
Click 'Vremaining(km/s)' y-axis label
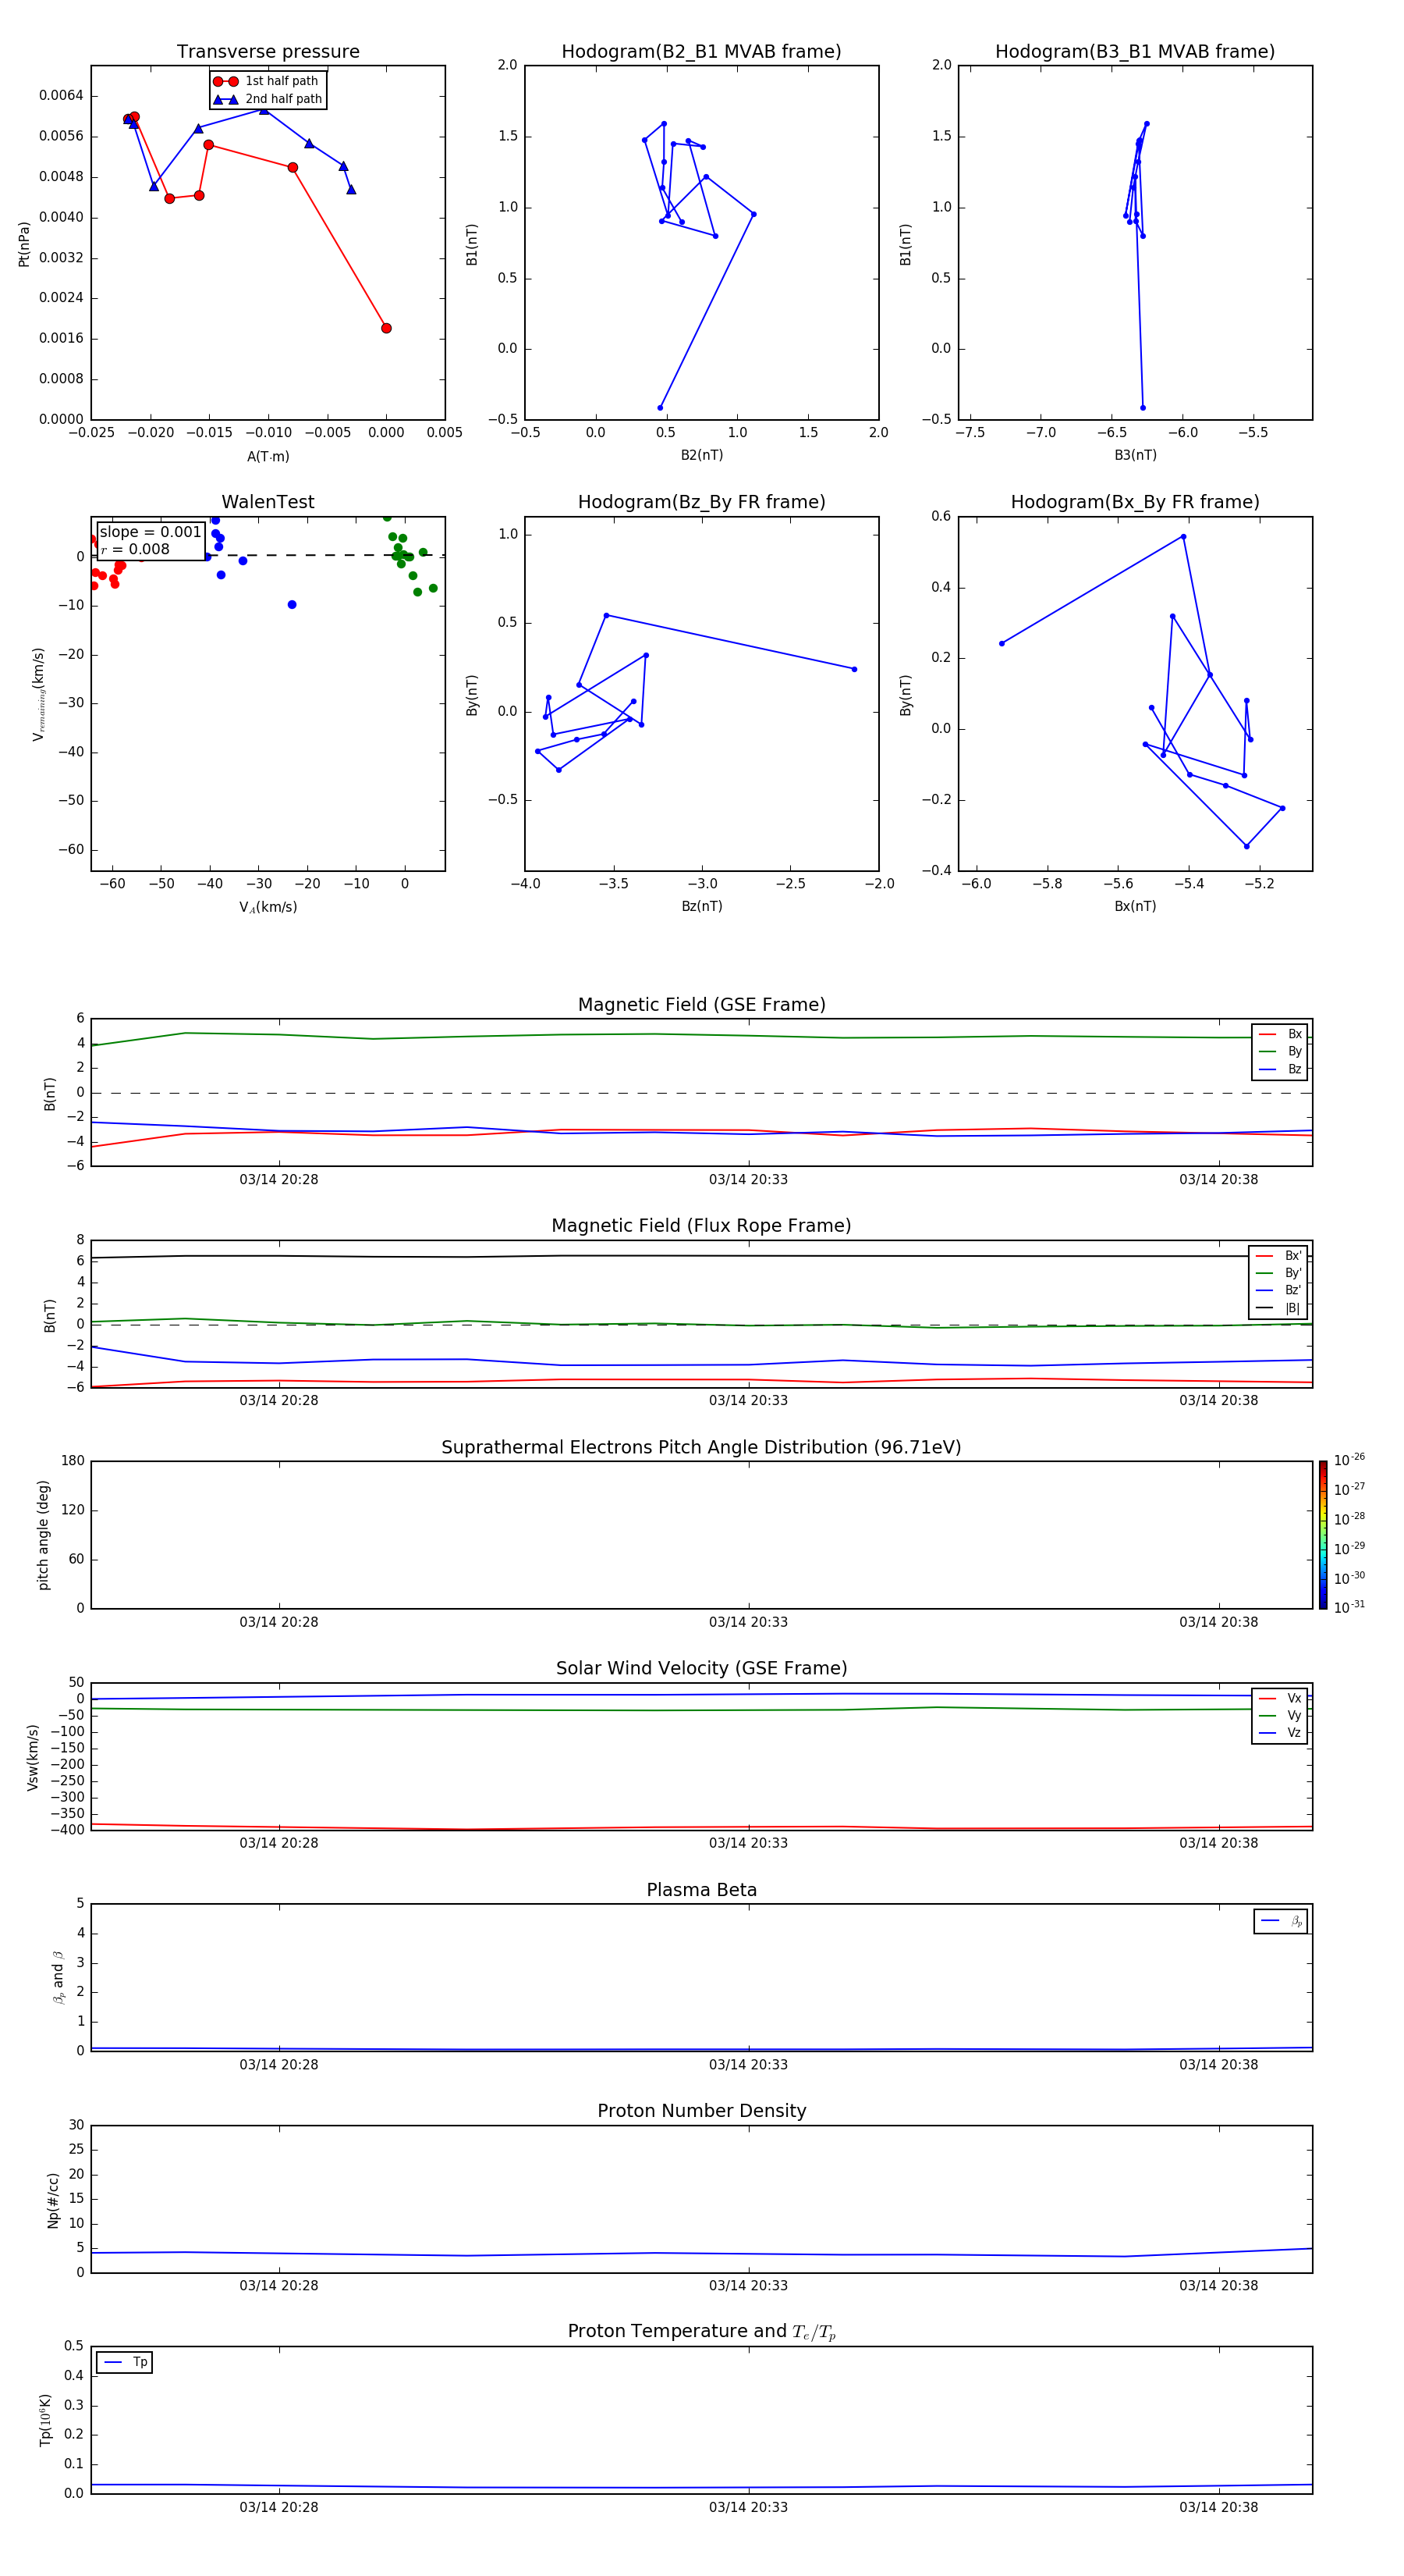[39, 694]
